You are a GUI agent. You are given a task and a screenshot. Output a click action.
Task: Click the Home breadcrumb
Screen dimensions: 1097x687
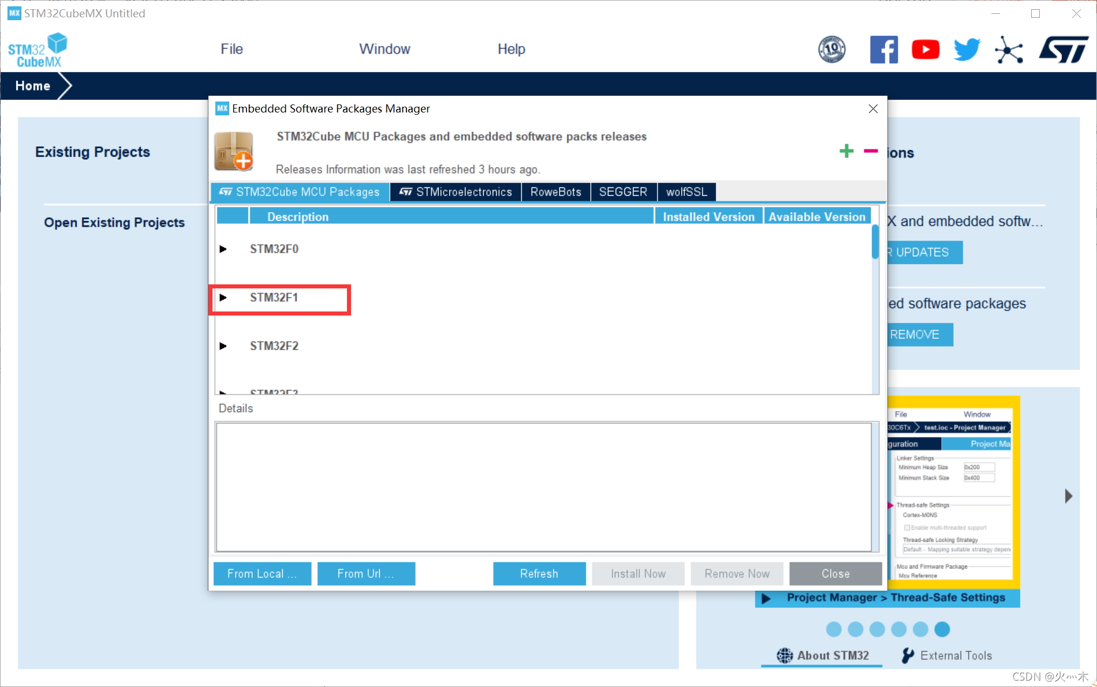coord(33,86)
